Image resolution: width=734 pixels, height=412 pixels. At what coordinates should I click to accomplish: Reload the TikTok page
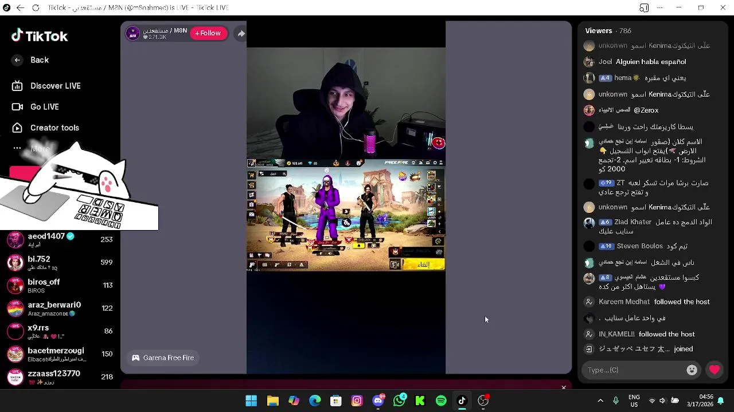pos(36,7)
